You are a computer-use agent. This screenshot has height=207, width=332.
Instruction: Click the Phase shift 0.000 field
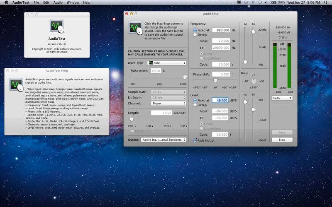coord(221,75)
